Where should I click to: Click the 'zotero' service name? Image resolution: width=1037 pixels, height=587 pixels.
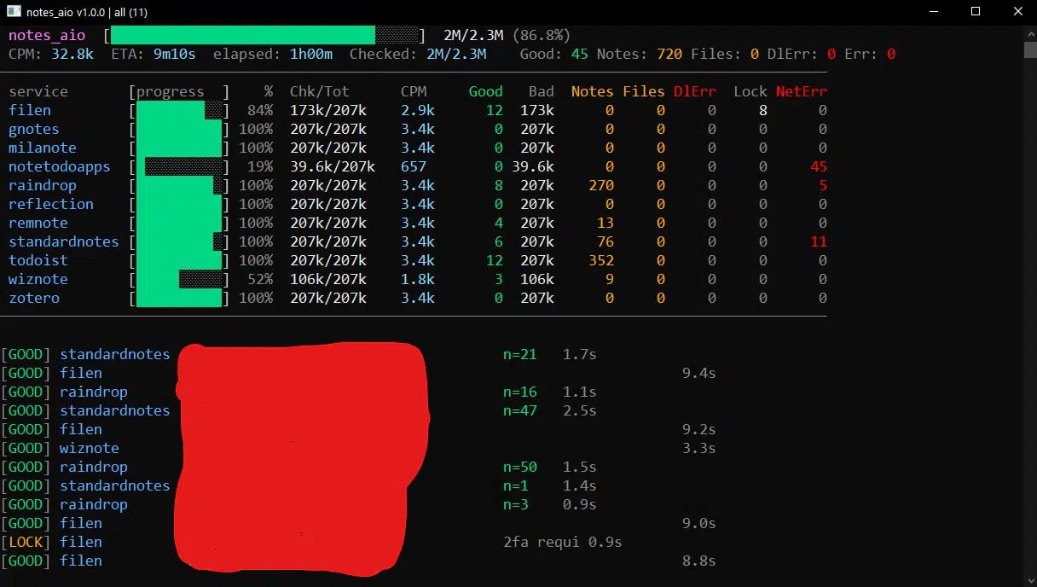tap(34, 298)
